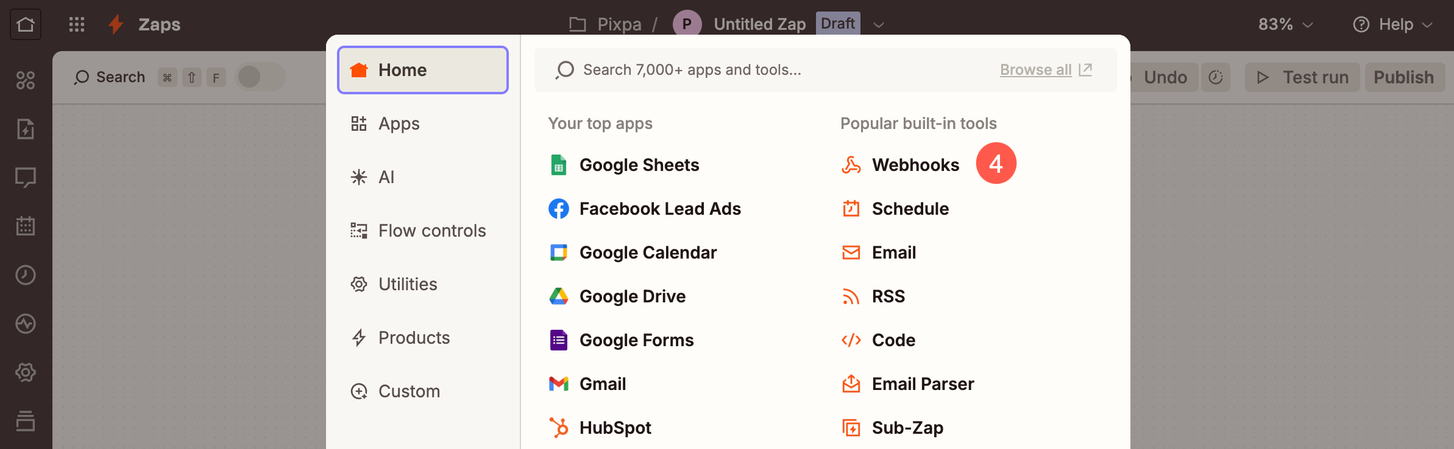Choose Gmail app
The image size is (1454, 449).
click(x=587, y=384)
